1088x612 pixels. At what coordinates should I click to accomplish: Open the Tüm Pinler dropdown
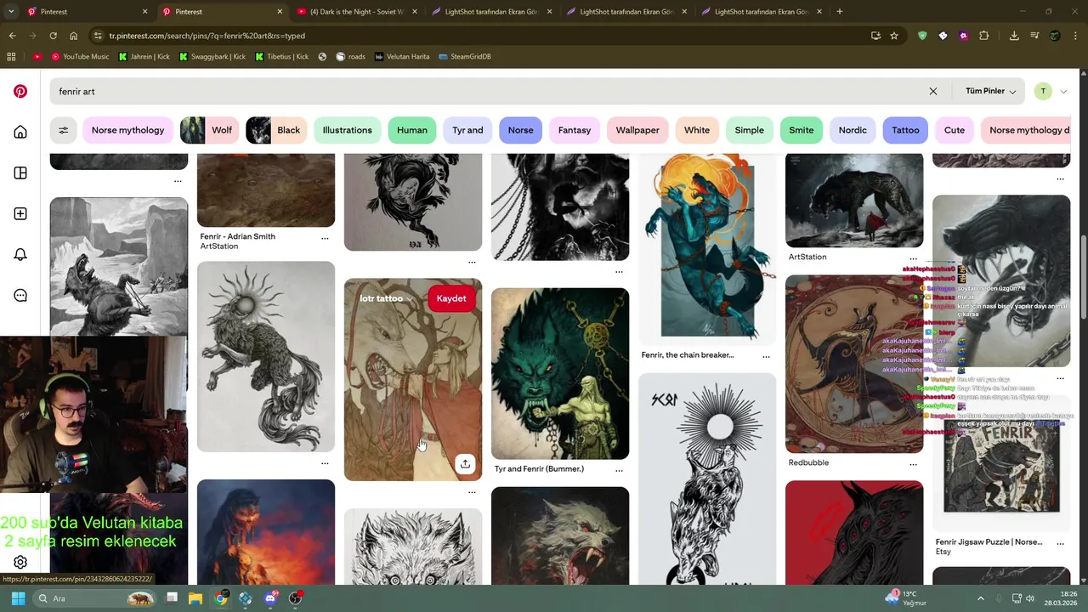click(990, 91)
